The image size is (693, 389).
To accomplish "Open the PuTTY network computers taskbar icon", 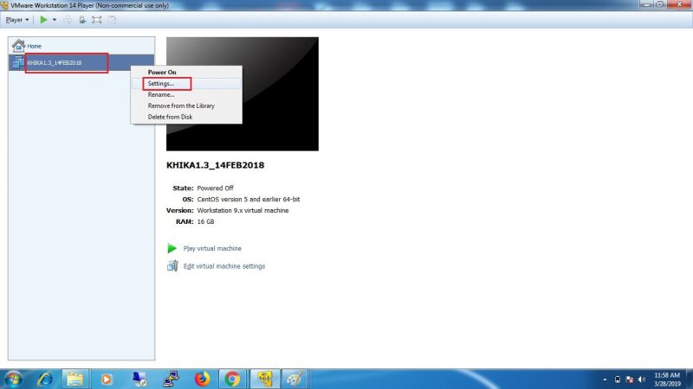I will pyautogui.click(x=171, y=379).
